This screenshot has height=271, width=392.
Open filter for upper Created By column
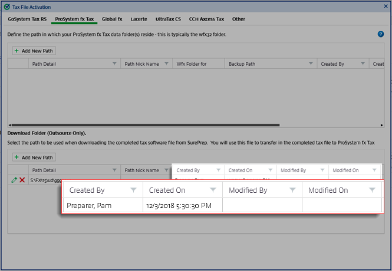pyautogui.click(x=361, y=63)
